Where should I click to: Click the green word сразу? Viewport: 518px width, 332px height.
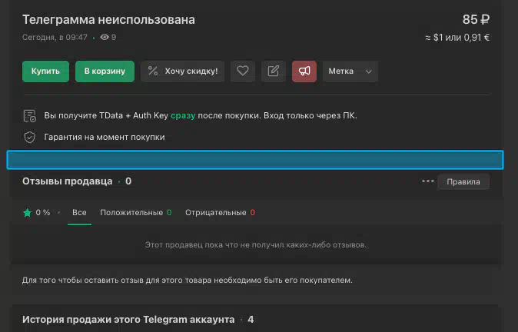pos(183,116)
